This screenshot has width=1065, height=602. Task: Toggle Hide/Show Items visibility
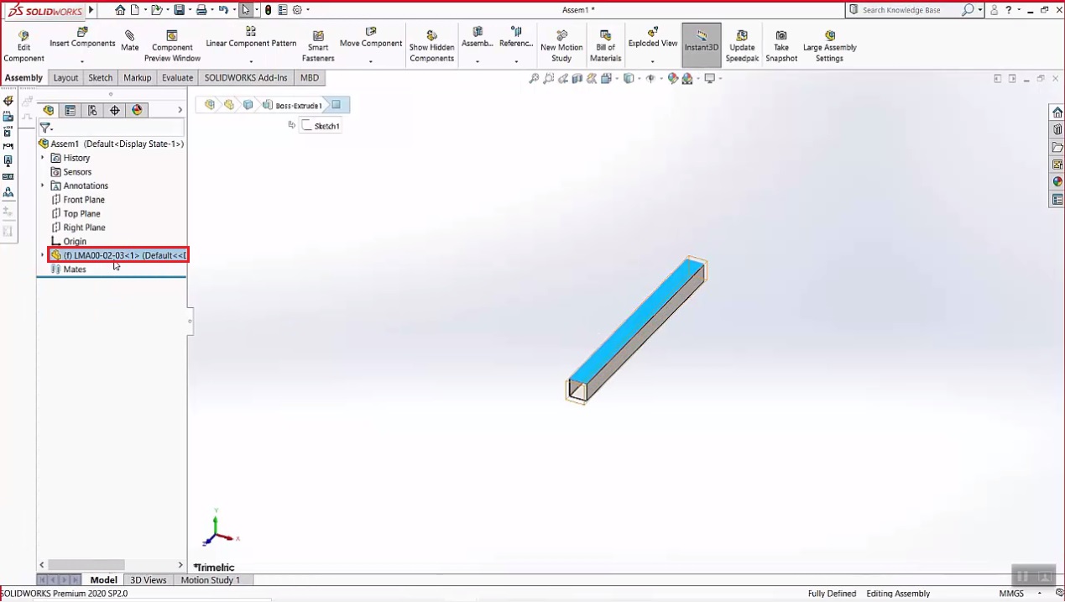pos(650,77)
